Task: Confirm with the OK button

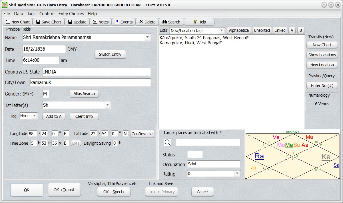Action: [x=27, y=190]
